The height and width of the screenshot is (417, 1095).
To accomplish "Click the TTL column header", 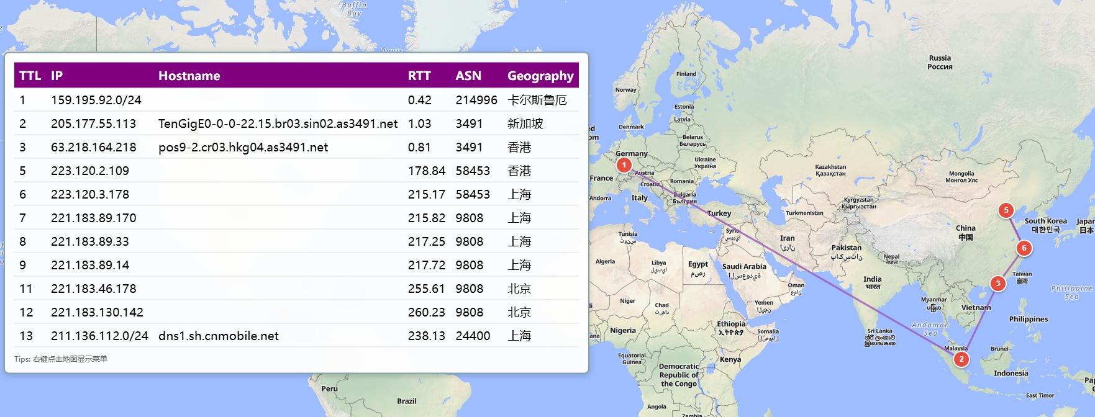I will pyautogui.click(x=30, y=76).
